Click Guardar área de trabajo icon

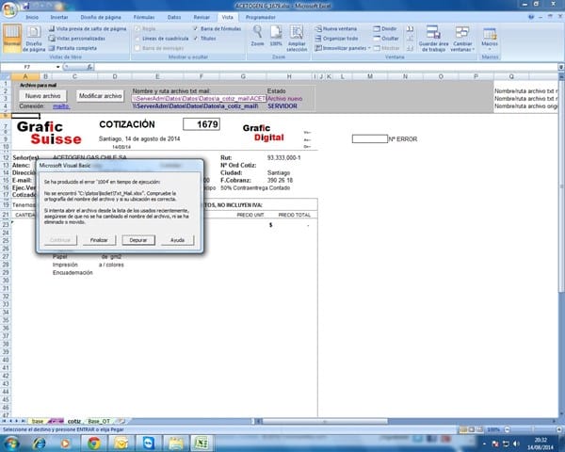[433, 38]
